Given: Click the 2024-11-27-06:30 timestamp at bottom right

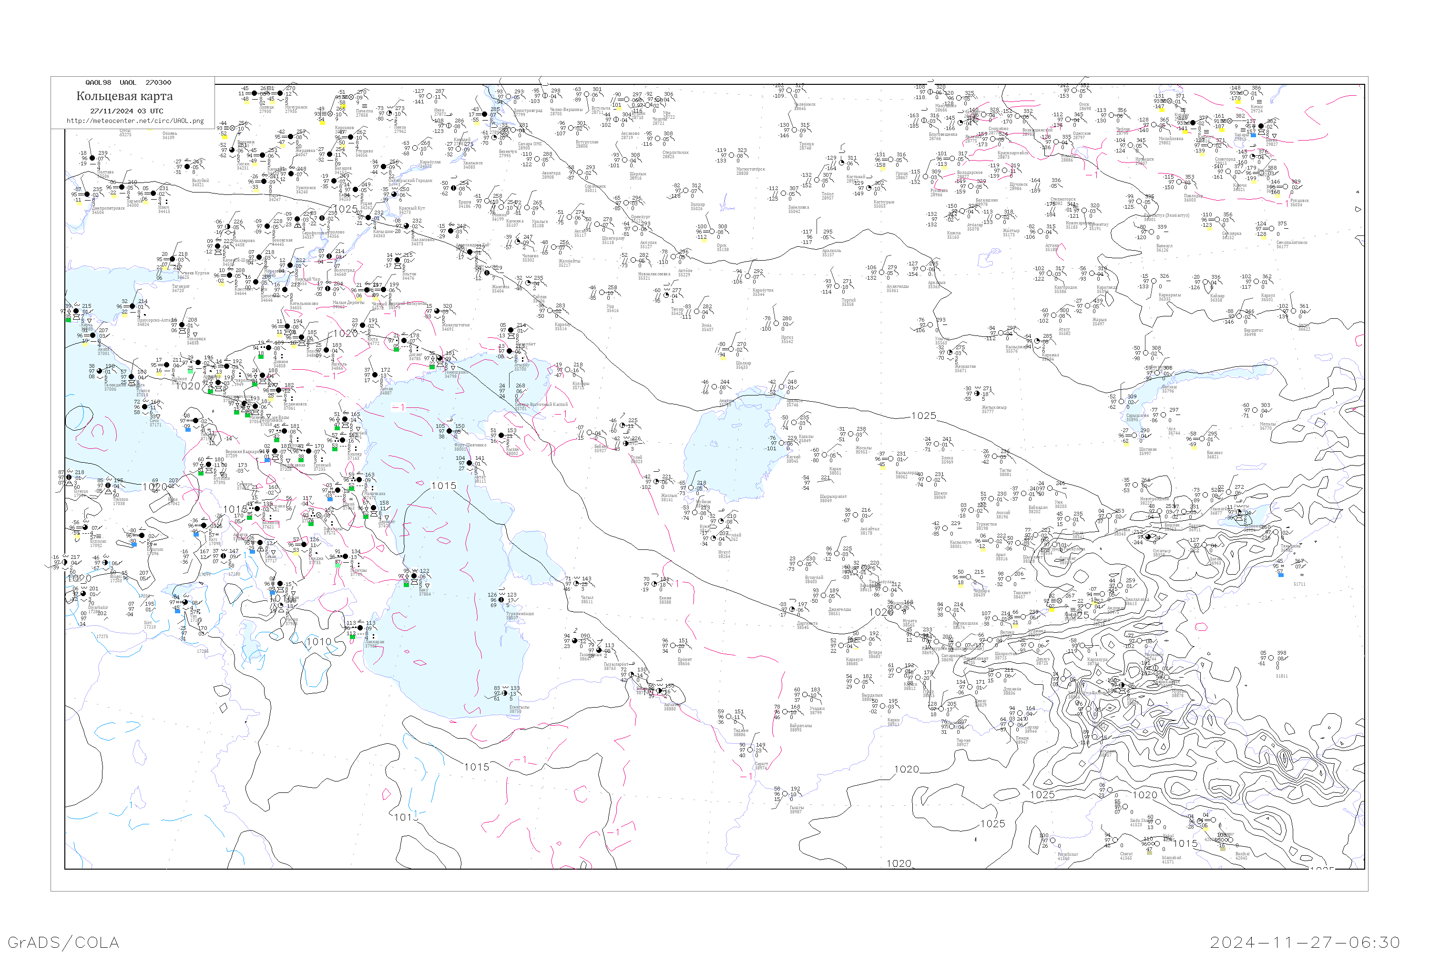Looking at the screenshot, I should point(1305,942).
